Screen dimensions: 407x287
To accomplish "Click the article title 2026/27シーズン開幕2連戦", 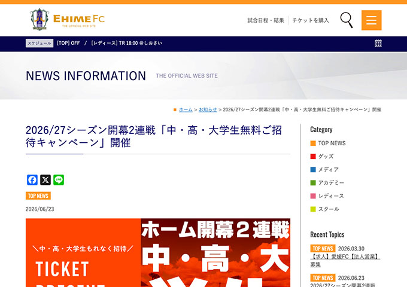I will pos(154,136).
